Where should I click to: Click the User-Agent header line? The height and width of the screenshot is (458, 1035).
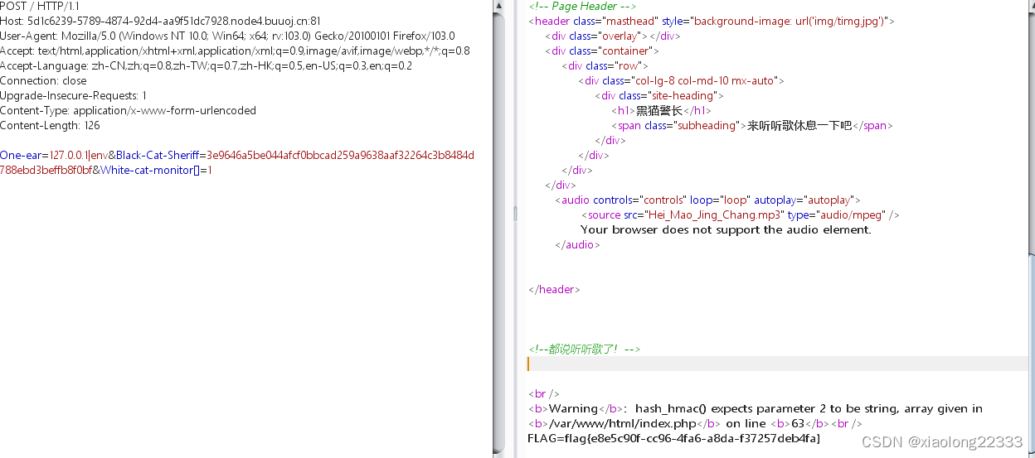[x=227, y=36]
